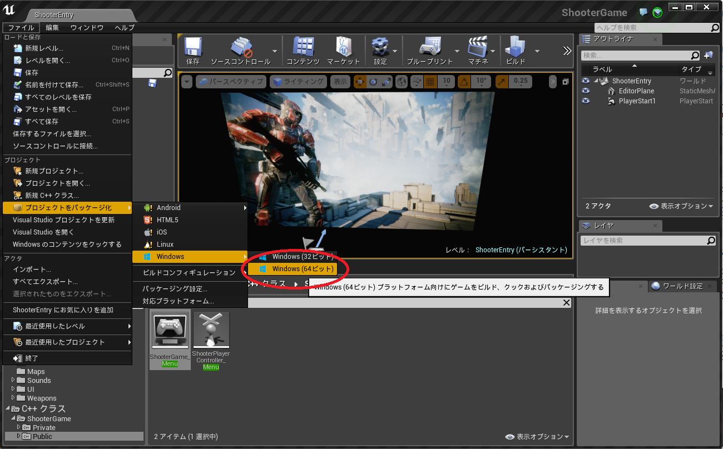Expand the collapsed viewport toolbar chevron

(553, 82)
